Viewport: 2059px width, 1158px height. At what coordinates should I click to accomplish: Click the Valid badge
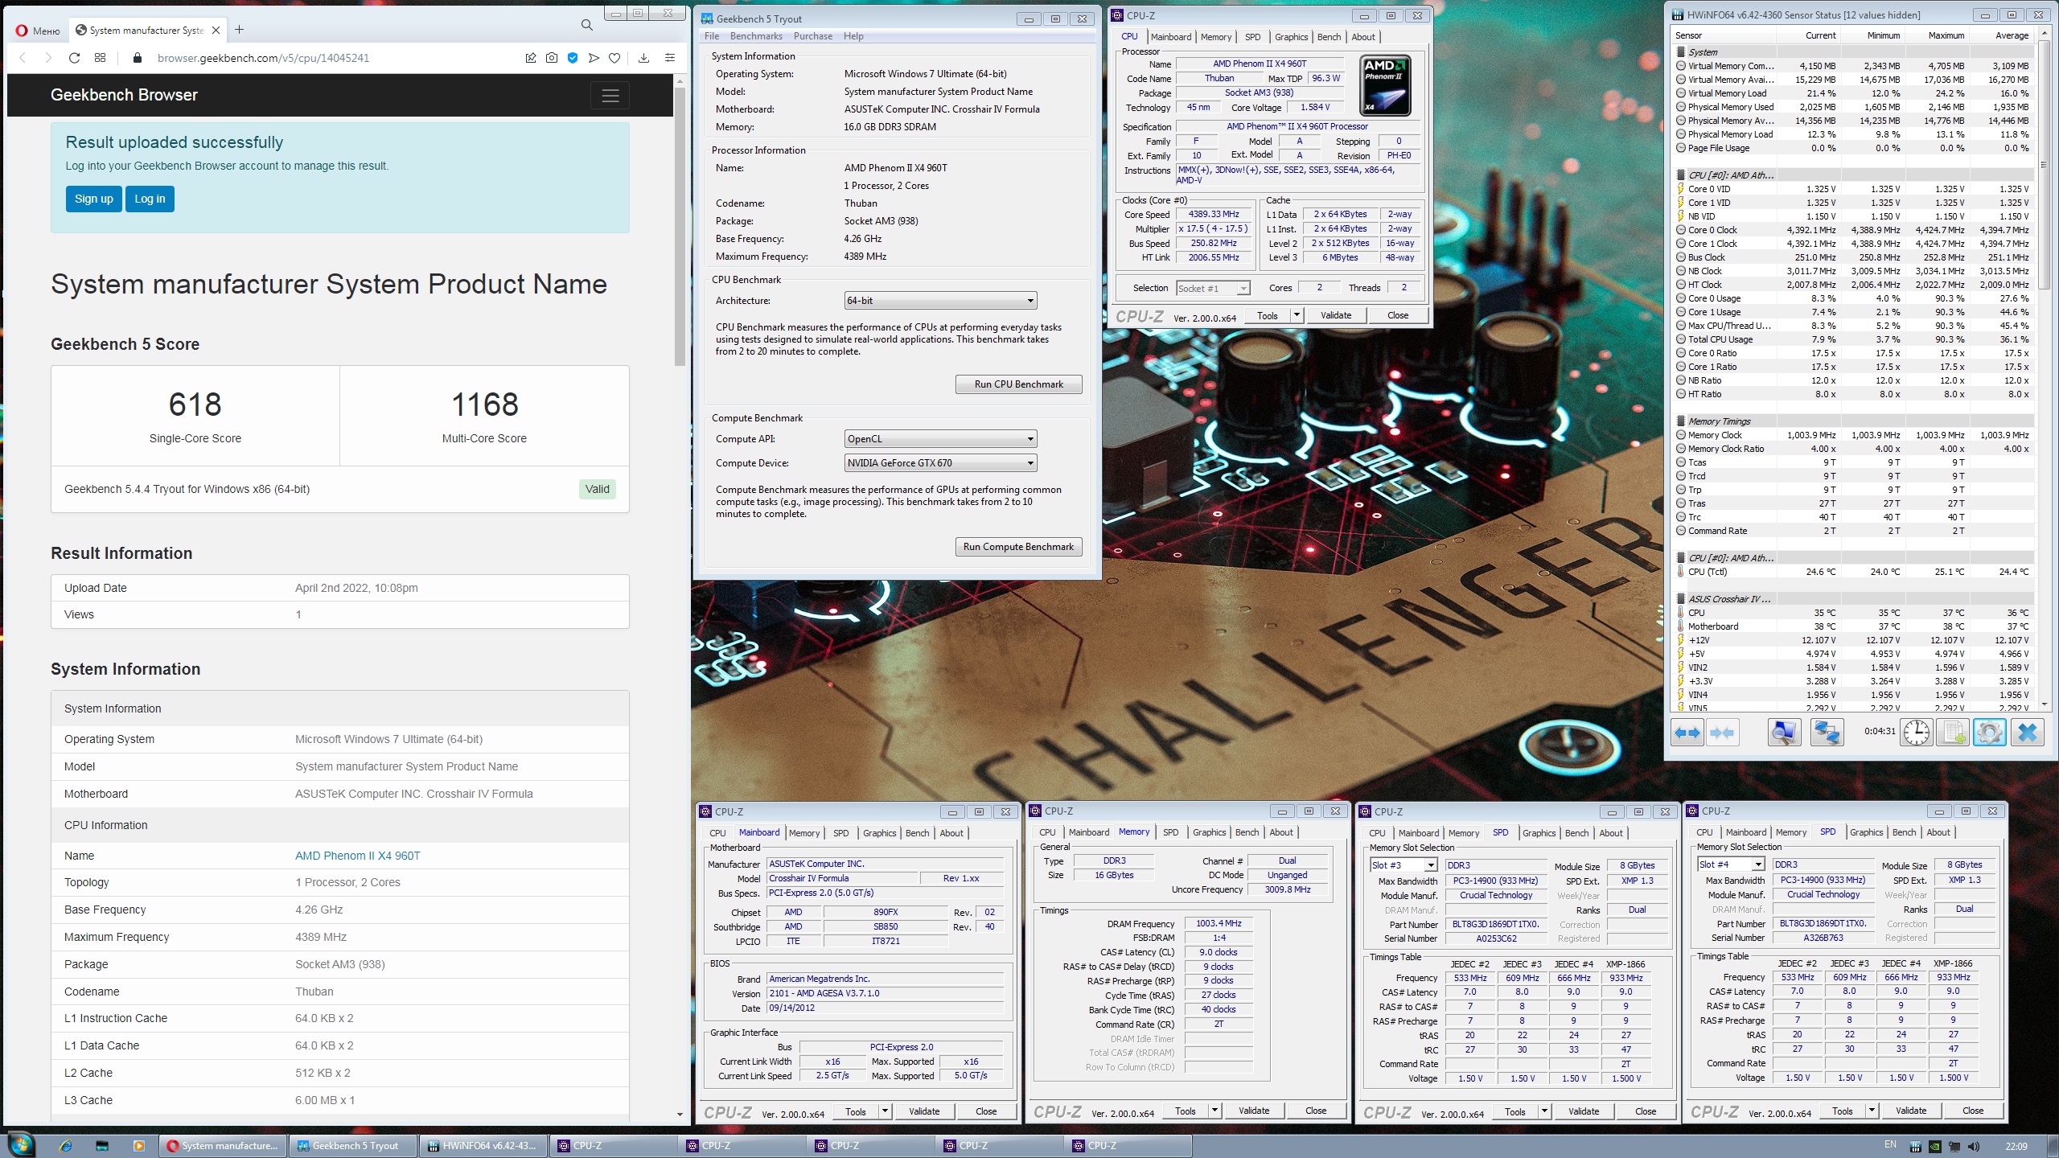pos(597,489)
